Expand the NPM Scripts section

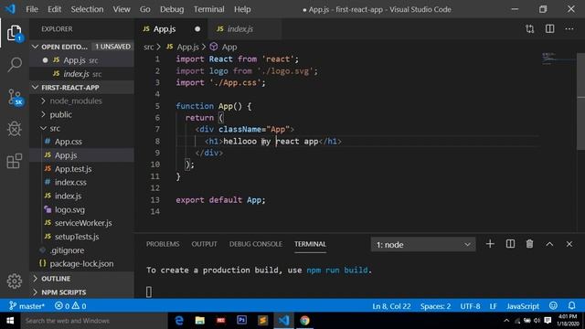[x=35, y=292]
